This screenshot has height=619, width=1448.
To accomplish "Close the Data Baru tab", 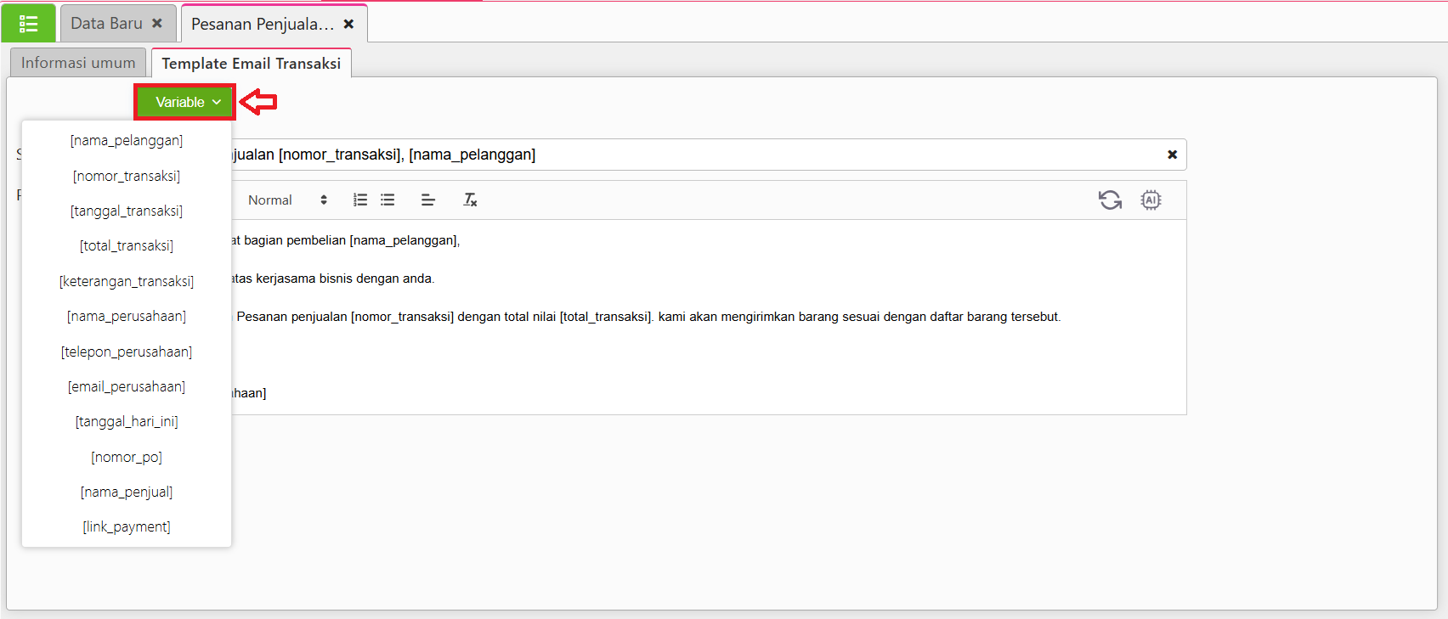I will [x=157, y=24].
